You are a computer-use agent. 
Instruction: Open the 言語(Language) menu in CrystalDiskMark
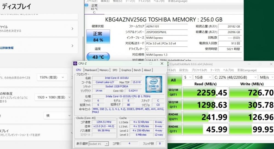coord(247,70)
